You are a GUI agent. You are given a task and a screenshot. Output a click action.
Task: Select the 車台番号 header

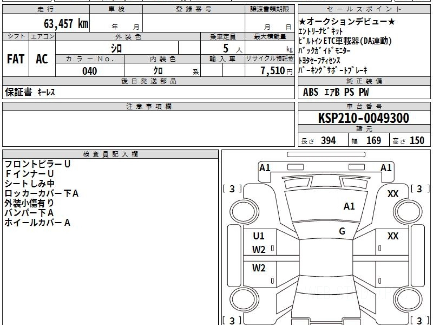(x=364, y=107)
